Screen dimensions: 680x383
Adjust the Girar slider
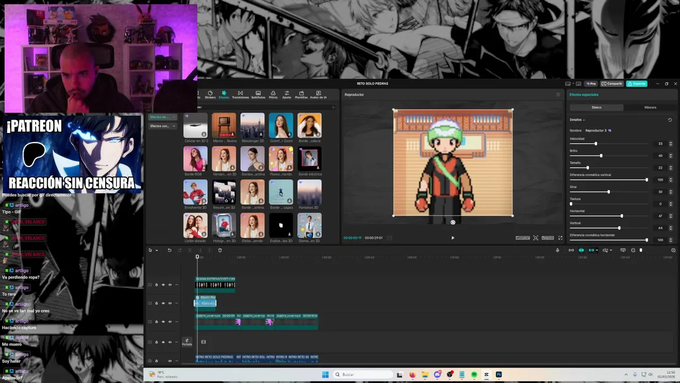tap(609, 191)
